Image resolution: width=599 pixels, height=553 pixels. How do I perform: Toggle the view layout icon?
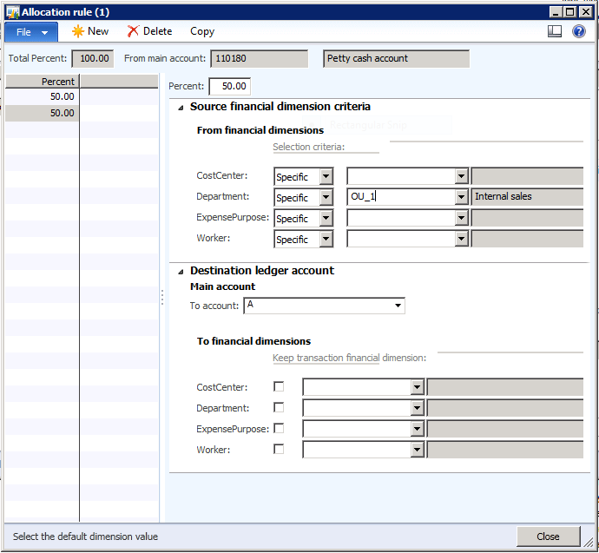[555, 31]
